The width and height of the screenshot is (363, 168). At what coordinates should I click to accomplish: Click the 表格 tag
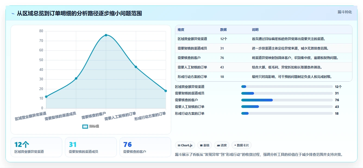(x=205, y=145)
